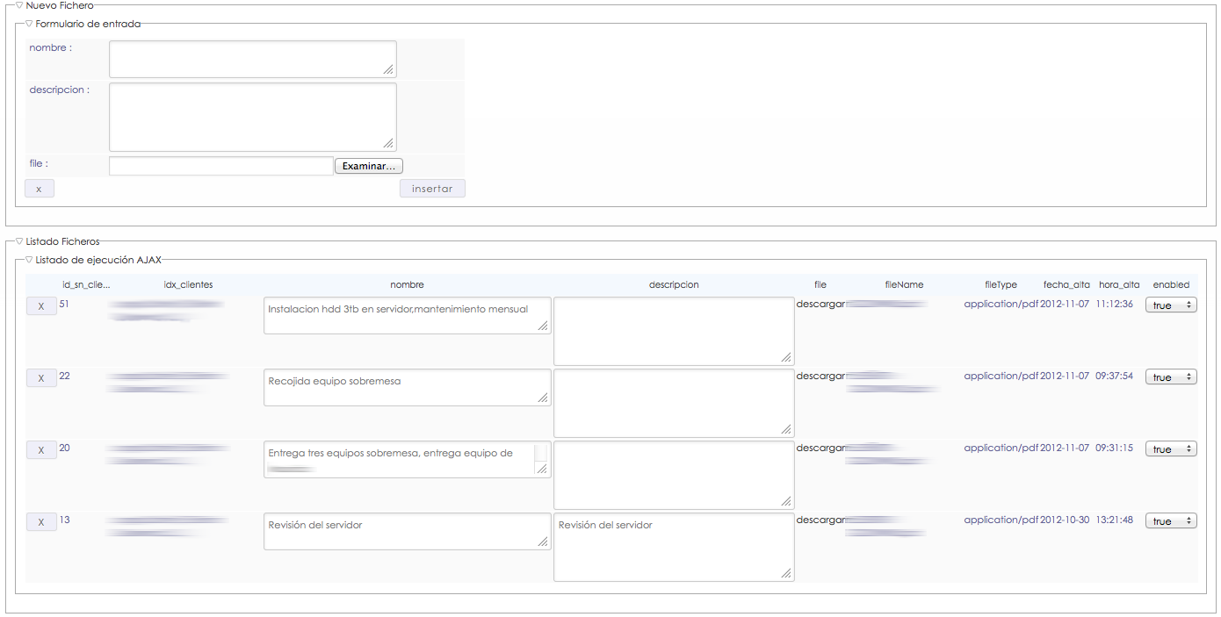Collapse the Nuevo Fichero section
The image size is (1221, 617).
coord(19,6)
